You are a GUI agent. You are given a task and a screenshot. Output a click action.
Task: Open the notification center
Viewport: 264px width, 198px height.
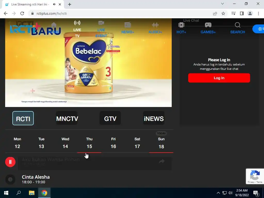coord(256,193)
